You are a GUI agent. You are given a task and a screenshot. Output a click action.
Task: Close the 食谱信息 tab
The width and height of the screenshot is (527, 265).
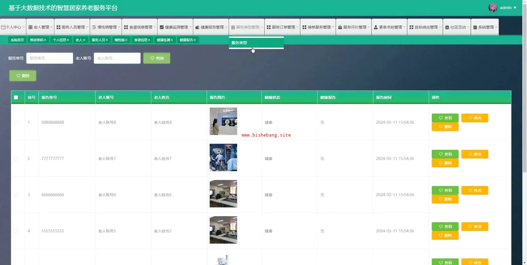click(x=149, y=40)
